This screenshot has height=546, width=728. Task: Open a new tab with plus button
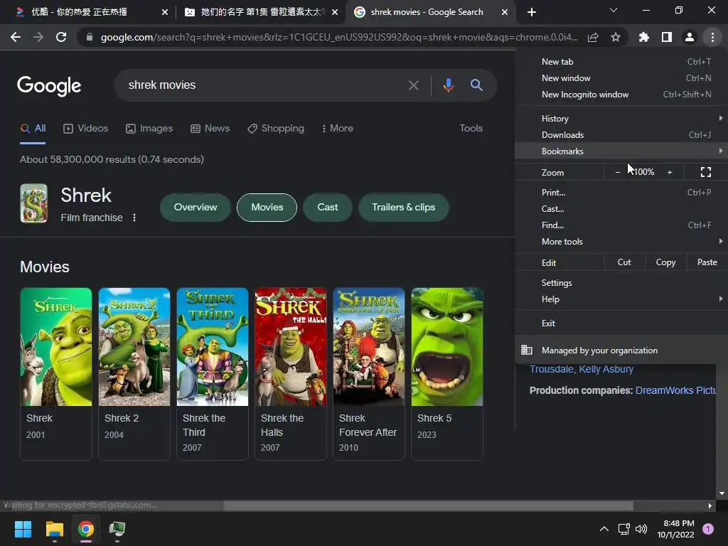pos(532,12)
